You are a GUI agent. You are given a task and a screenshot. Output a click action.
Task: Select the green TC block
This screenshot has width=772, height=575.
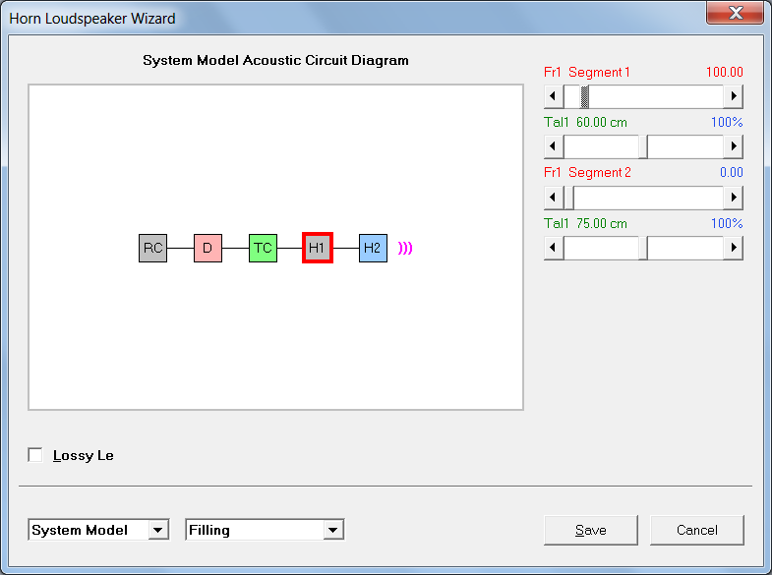tap(263, 248)
